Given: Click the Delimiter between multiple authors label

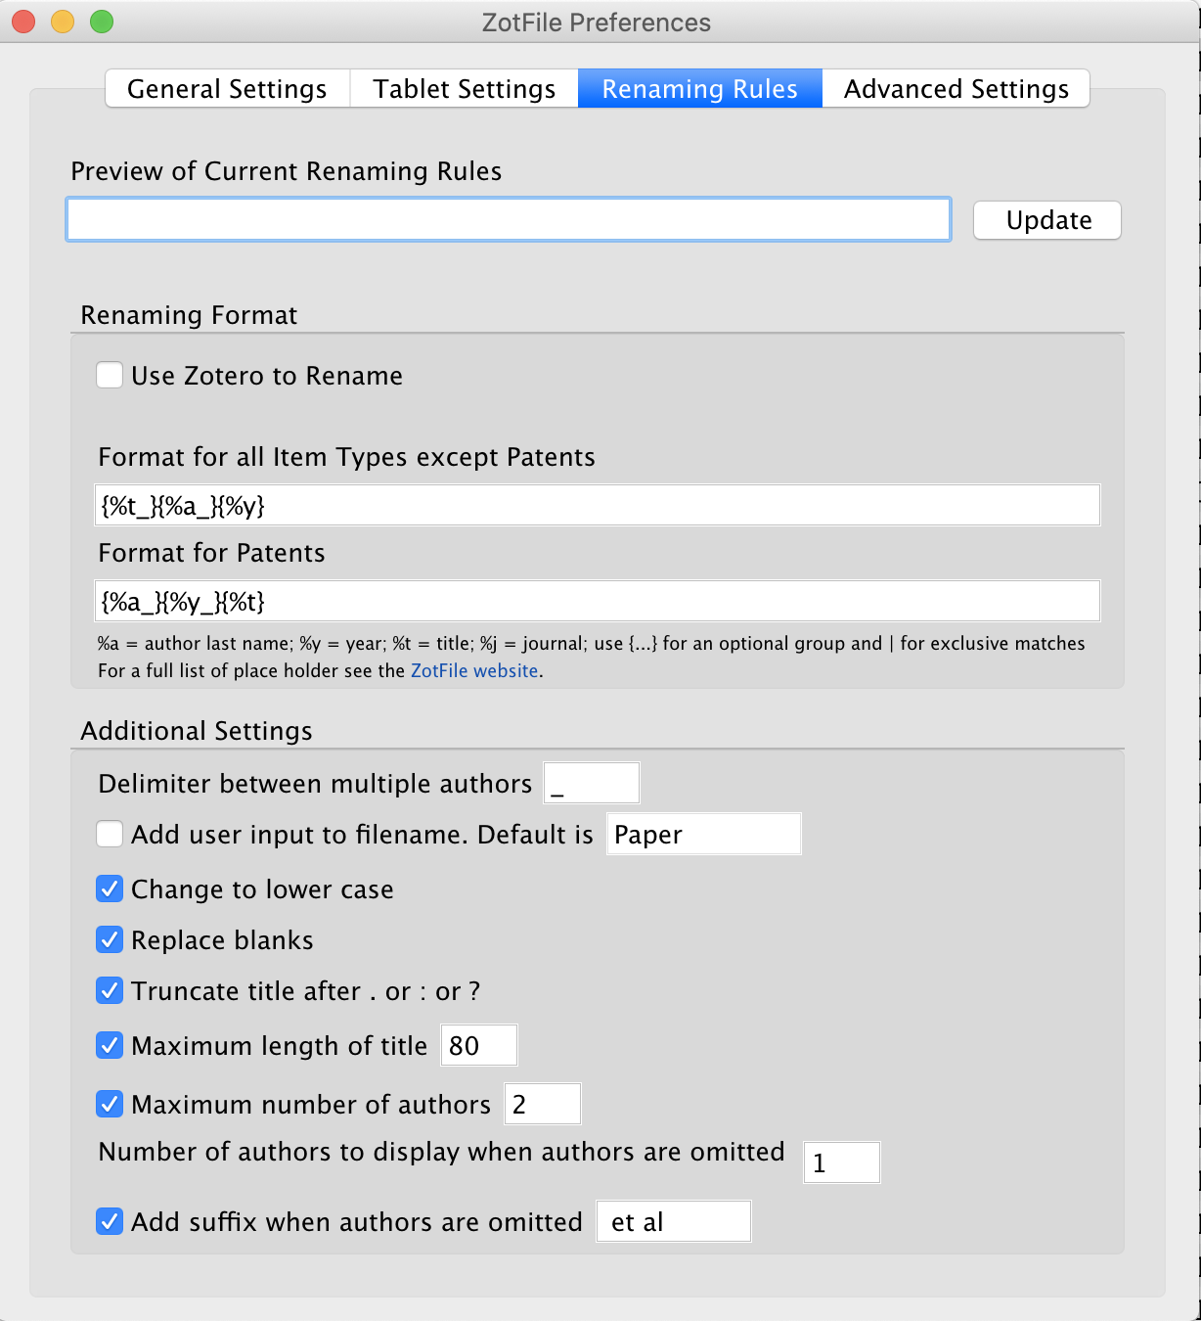Looking at the screenshot, I should click(315, 784).
